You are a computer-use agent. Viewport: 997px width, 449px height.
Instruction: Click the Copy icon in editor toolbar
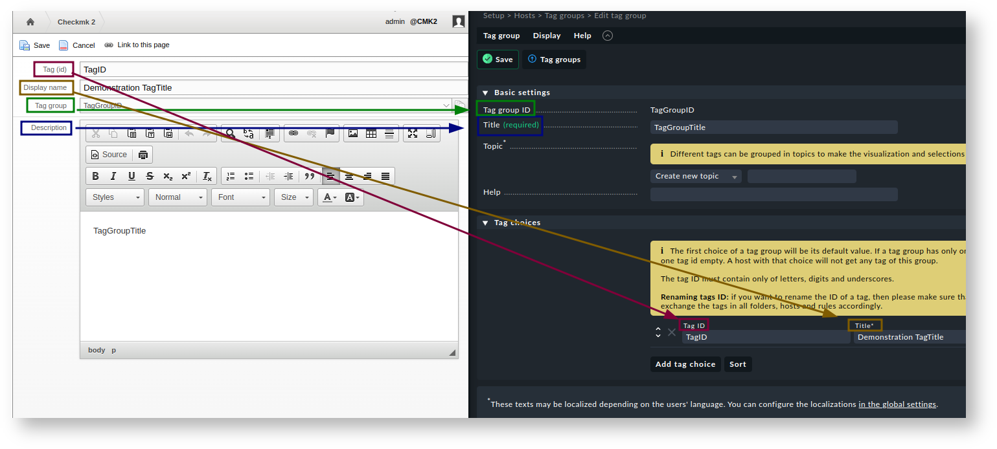click(x=113, y=133)
